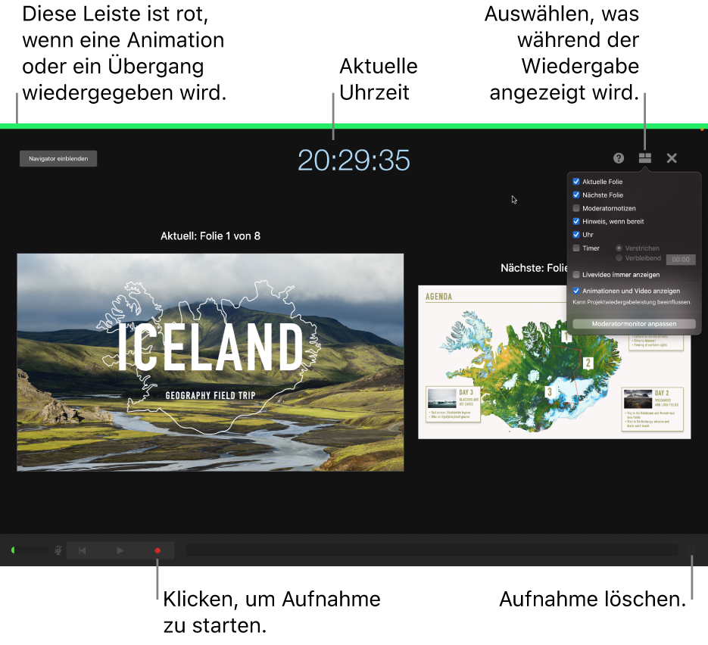The width and height of the screenshot is (708, 645).
Task: Toggle the Aktuelle Folie checkbox
Action: [576, 182]
